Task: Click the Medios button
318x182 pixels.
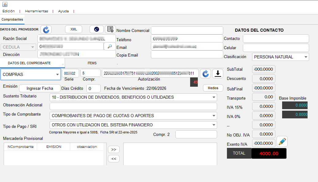Action: (x=213, y=88)
